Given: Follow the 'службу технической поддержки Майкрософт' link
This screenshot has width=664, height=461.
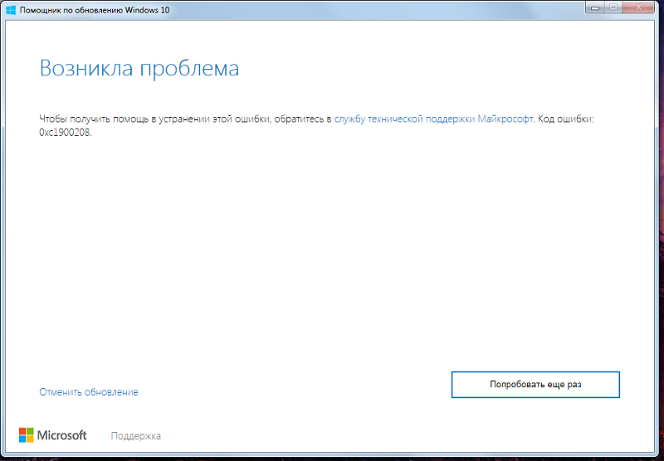Looking at the screenshot, I should (x=433, y=119).
